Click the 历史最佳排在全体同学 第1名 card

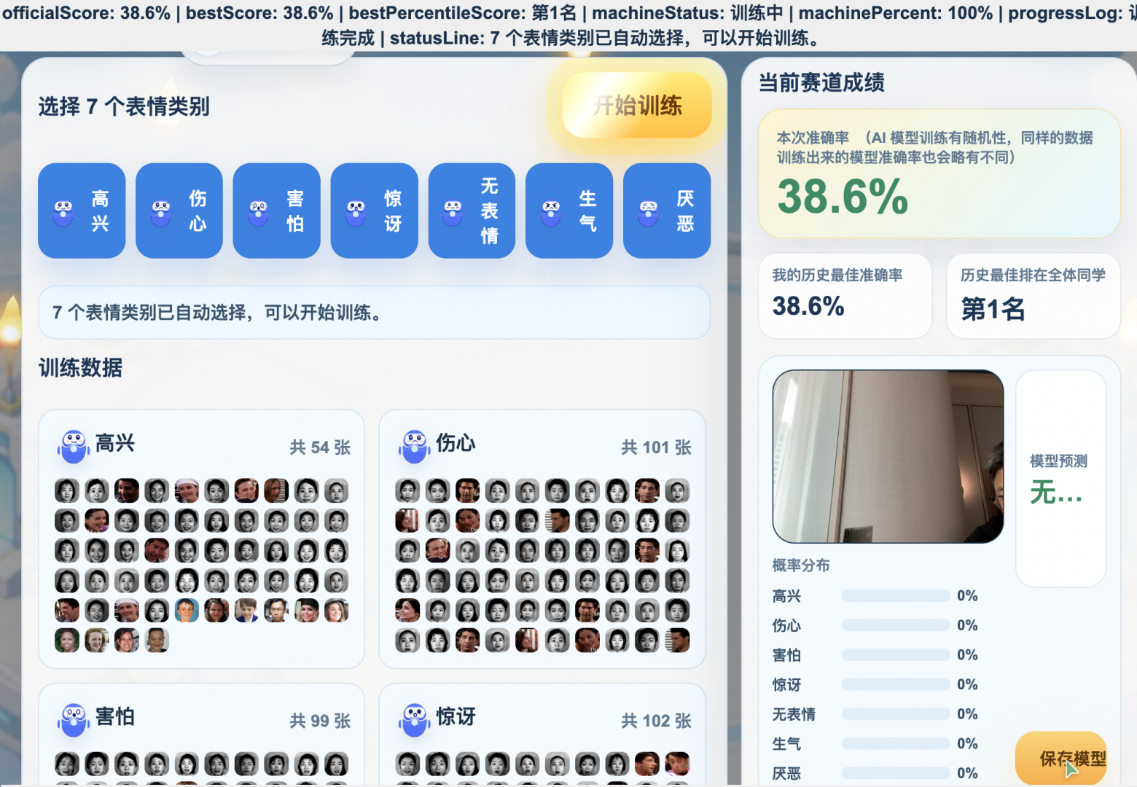tap(1034, 295)
